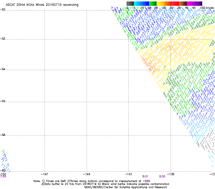The width and height of the screenshot is (215, 189).
Task: Click the cyan segment of the color bar
Action: tap(138, 3)
